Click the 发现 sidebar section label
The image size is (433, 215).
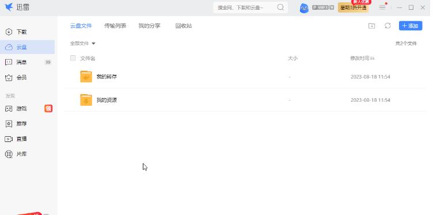(x=10, y=96)
